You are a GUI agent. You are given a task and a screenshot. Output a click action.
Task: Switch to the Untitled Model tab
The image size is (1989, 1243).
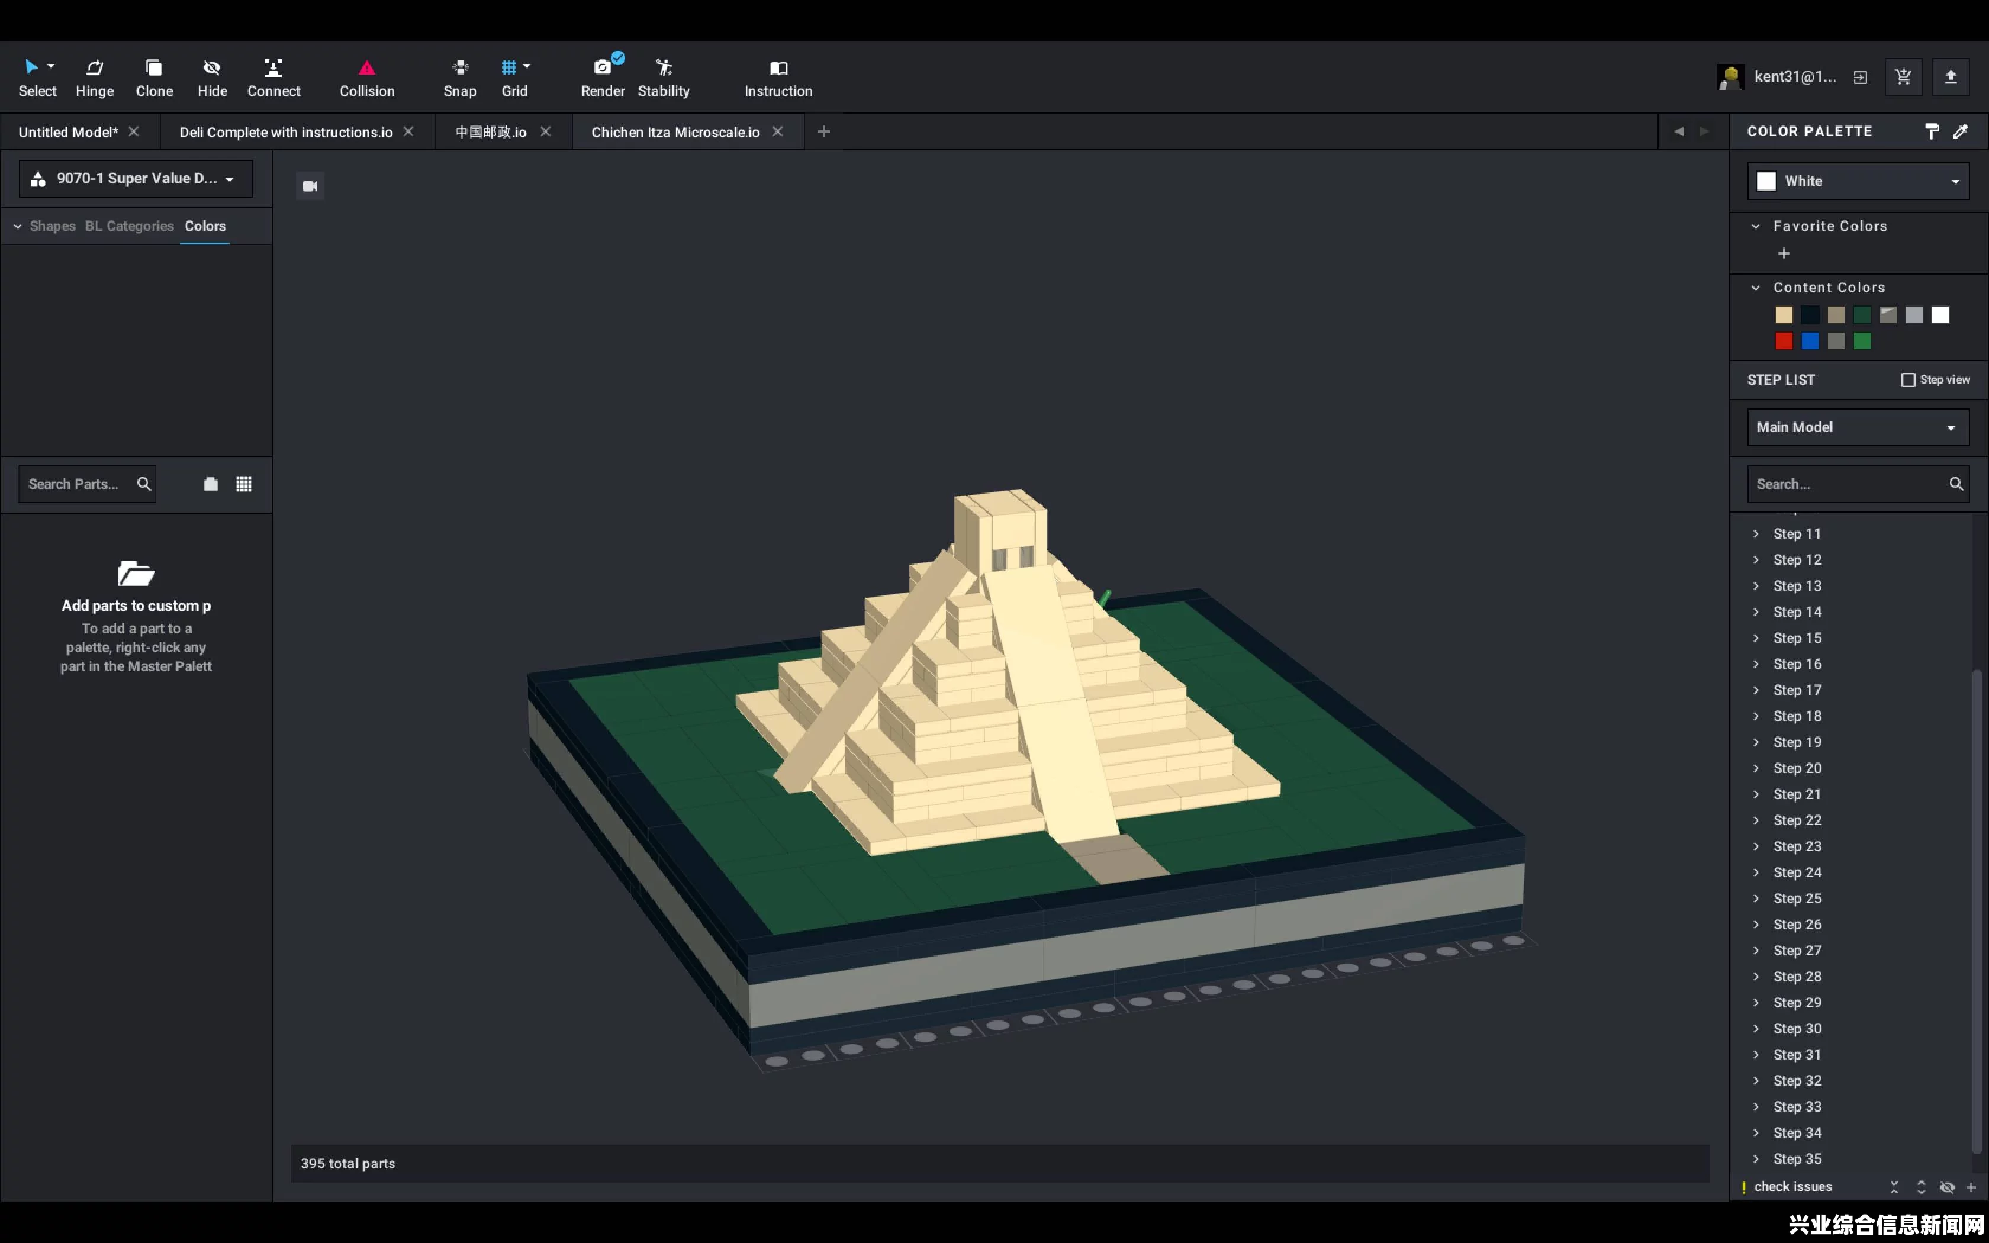click(68, 133)
